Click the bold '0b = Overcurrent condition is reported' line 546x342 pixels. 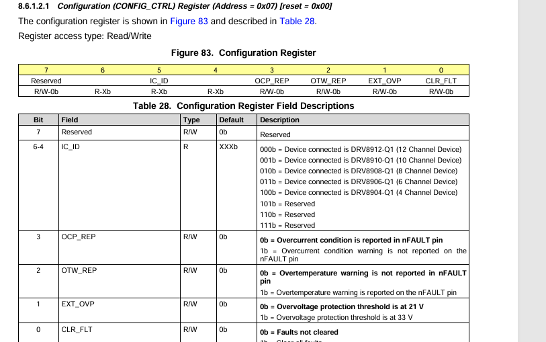point(351,241)
